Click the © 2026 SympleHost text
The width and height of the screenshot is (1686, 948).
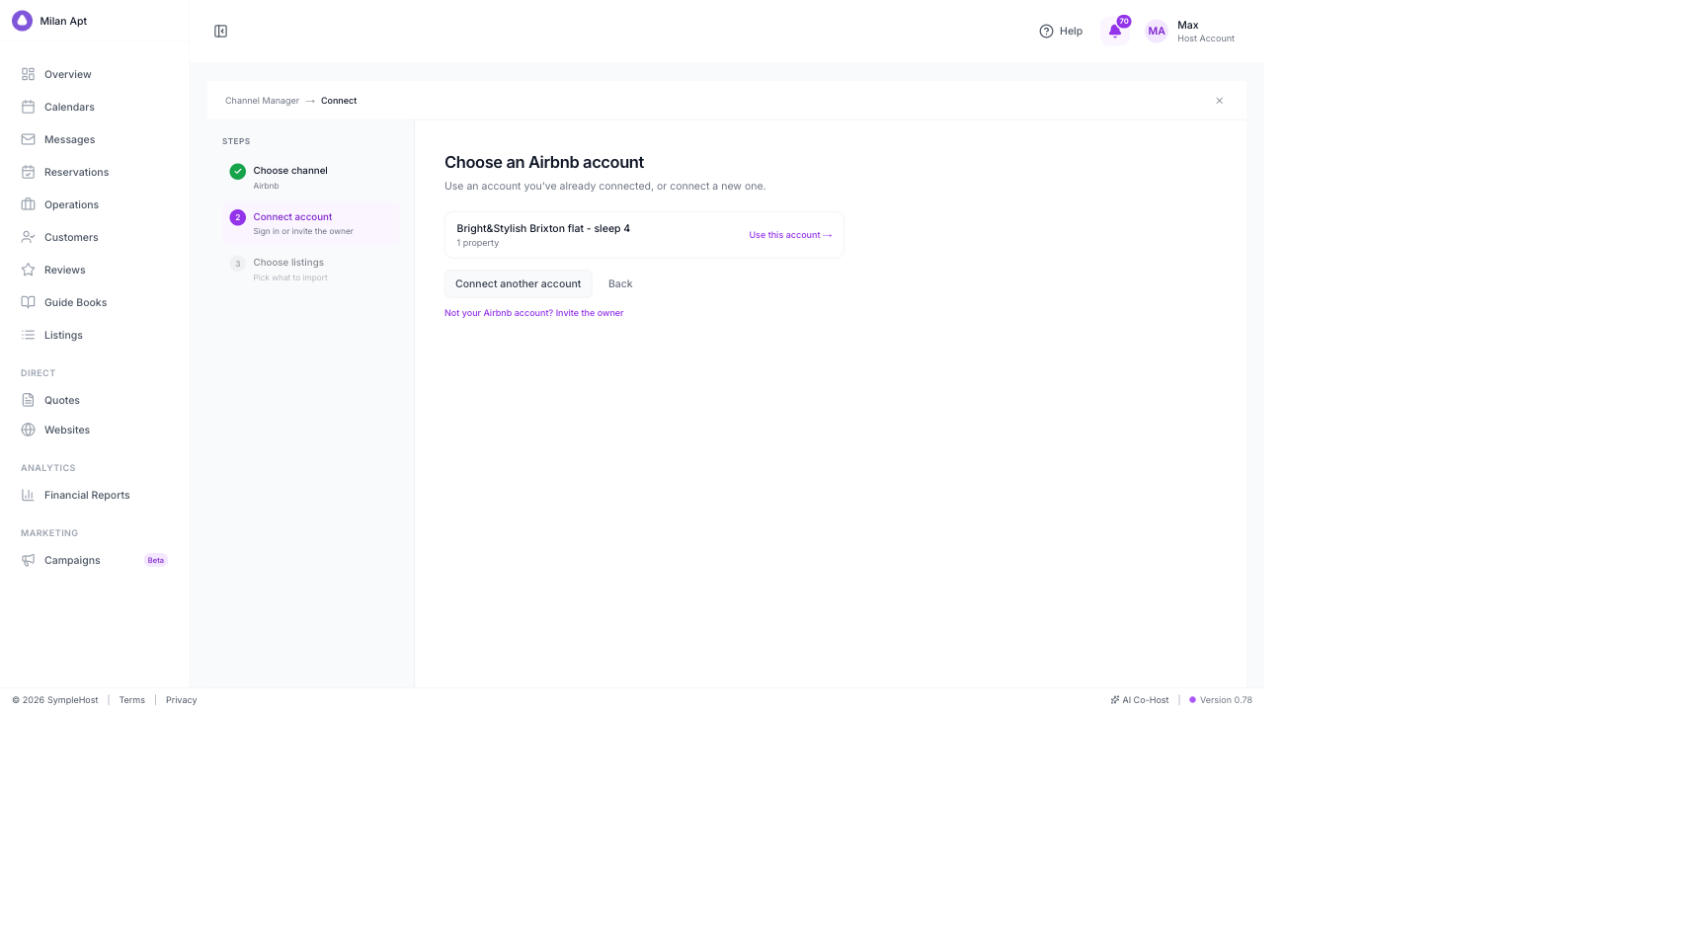(55, 700)
